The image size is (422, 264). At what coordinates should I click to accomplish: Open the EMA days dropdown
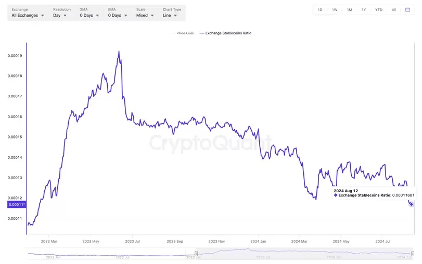(x=117, y=16)
